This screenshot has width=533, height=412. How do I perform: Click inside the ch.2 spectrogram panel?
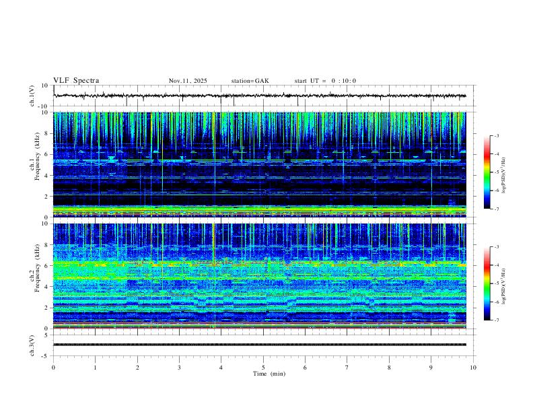point(260,276)
